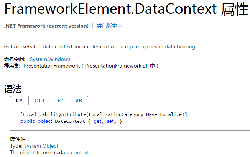Viewport: 250px width, 157px height.
Task: Switch to the F# syntax tab
Action: [60, 101]
